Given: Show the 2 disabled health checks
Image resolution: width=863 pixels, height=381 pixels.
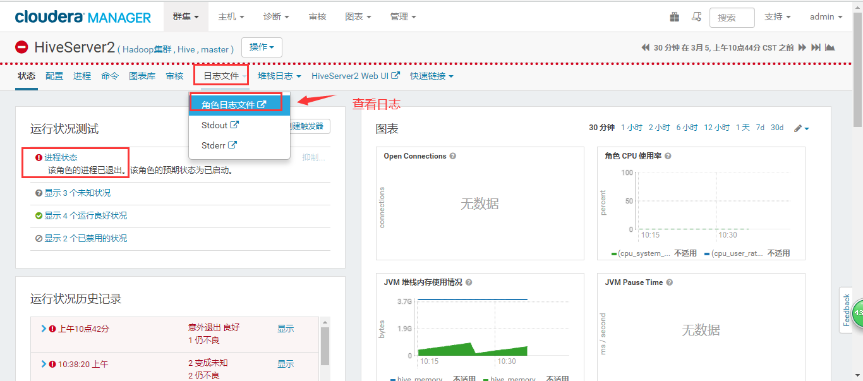Looking at the screenshot, I should 85,238.
